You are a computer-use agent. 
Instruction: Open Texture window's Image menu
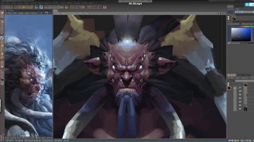coord(21,13)
